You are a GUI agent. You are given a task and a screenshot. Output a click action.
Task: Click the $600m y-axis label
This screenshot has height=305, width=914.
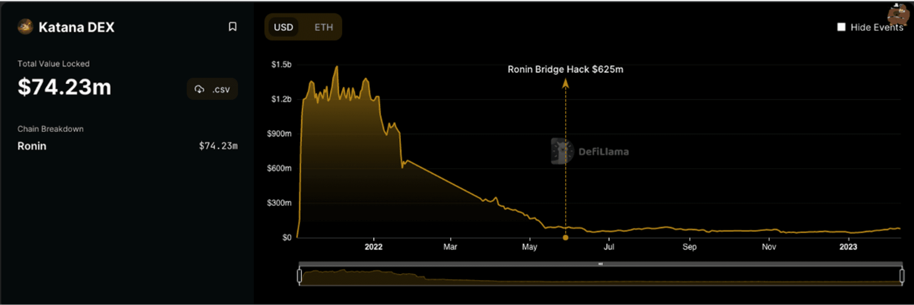[279, 168]
